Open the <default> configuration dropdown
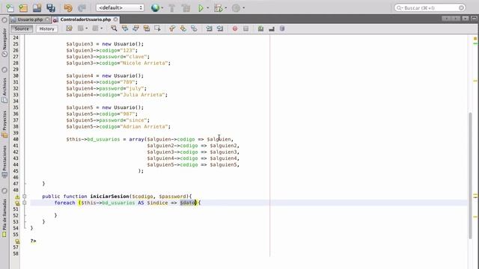This screenshot has width=479, height=269. coord(120,7)
